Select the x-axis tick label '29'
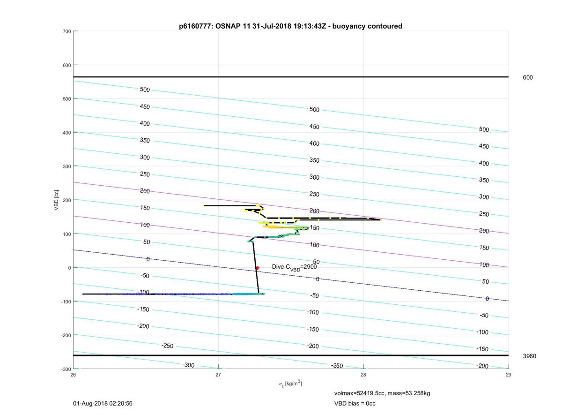The width and height of the screenshot is (562, 415). pos(509,375)
